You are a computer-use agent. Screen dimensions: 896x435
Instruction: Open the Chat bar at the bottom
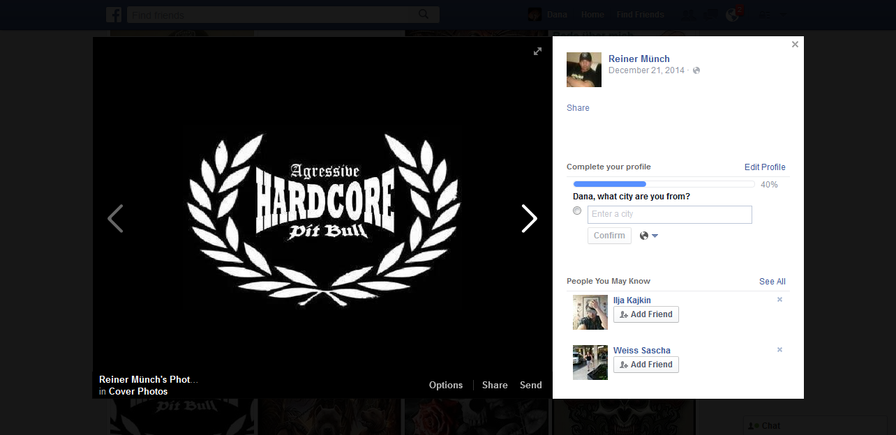coord(815,426)
